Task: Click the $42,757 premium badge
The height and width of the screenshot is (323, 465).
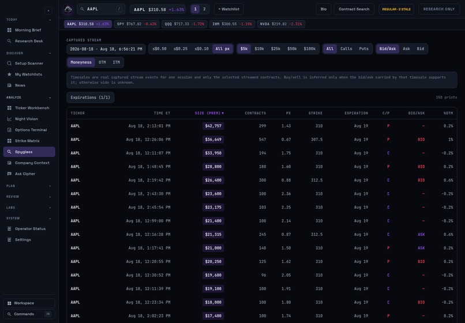Action: pos(213,126)
